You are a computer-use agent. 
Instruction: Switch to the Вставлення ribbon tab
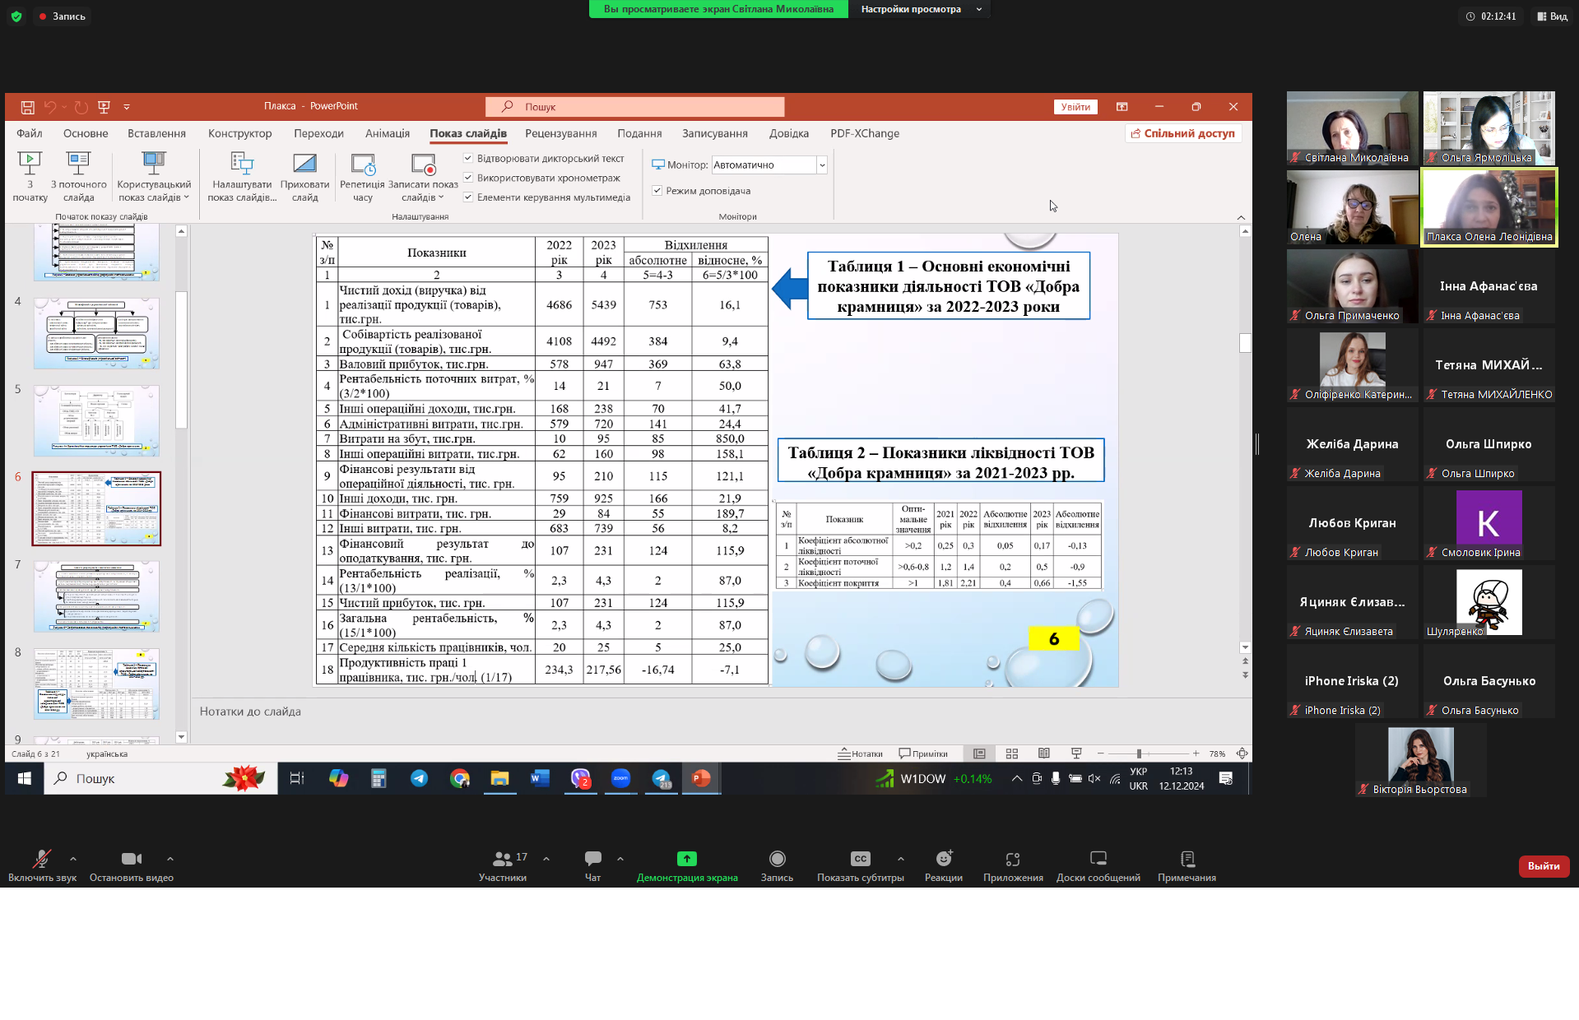pyautogui.click(x=156, y=133)
